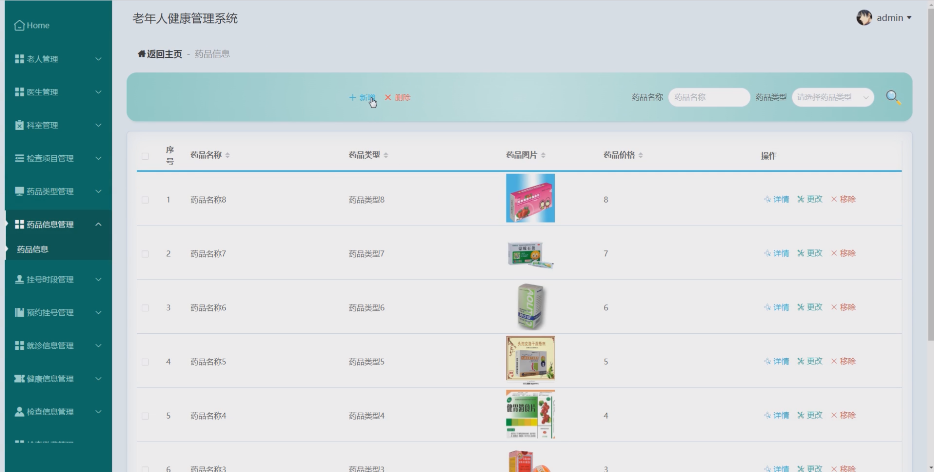Open the 健康信息管理 menu label
Viewport: 934px width, 472px height.
pyautogui.click(x=50, y=379)
